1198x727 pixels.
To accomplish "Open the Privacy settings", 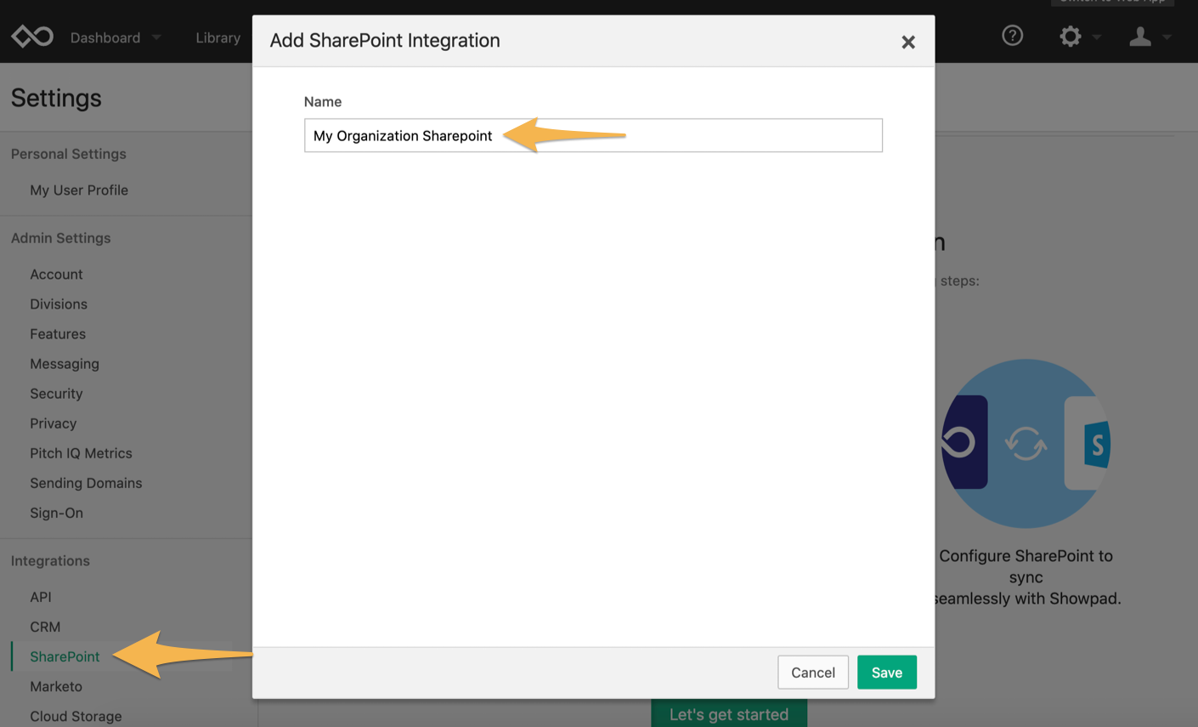I will coord(53,423).
